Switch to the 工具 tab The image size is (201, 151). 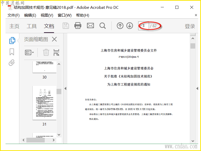point(32,26)
